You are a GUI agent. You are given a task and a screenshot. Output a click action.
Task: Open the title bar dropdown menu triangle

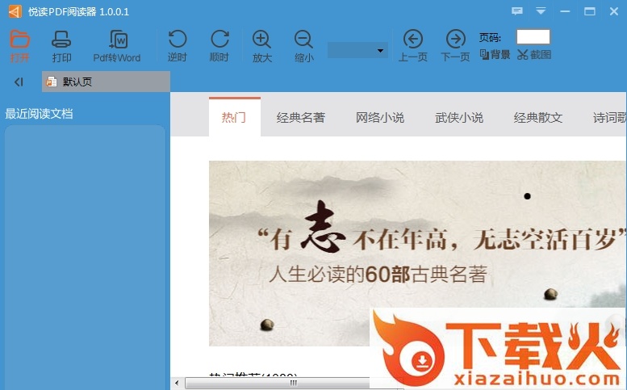click(x=541, y=11)
